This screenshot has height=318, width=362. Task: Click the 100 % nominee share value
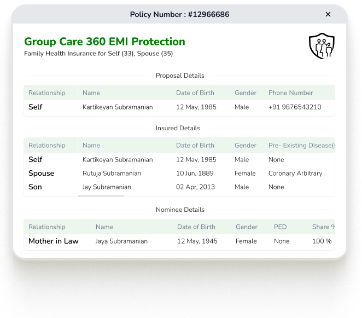point(322,241)
